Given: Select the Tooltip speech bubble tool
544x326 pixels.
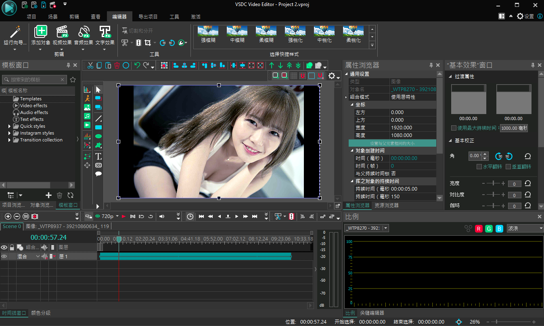Looking at the screenshot, I should click(98, 174).
